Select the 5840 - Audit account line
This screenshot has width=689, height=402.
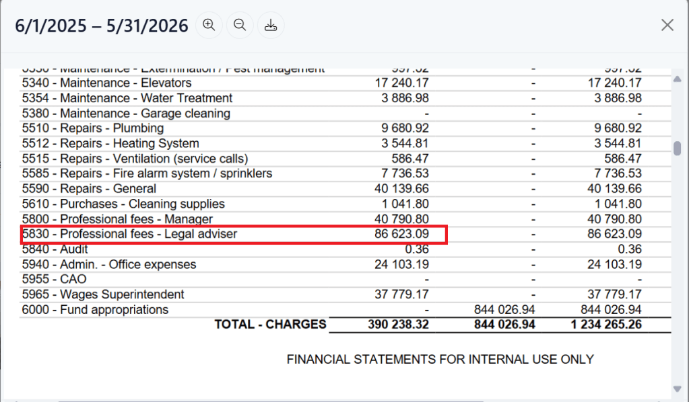(x=55, y=249)
